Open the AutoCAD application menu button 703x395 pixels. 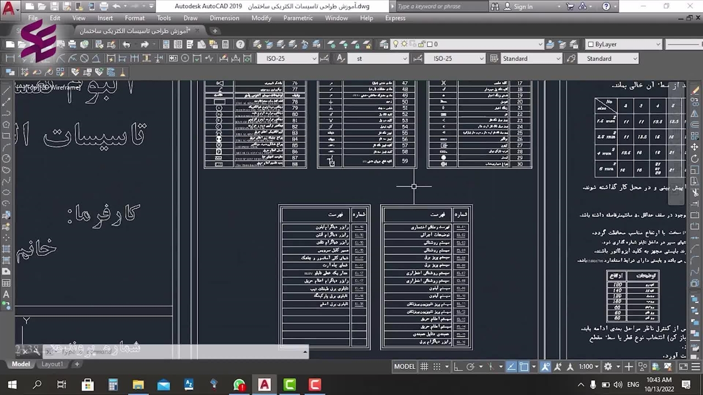coord(10,7)
